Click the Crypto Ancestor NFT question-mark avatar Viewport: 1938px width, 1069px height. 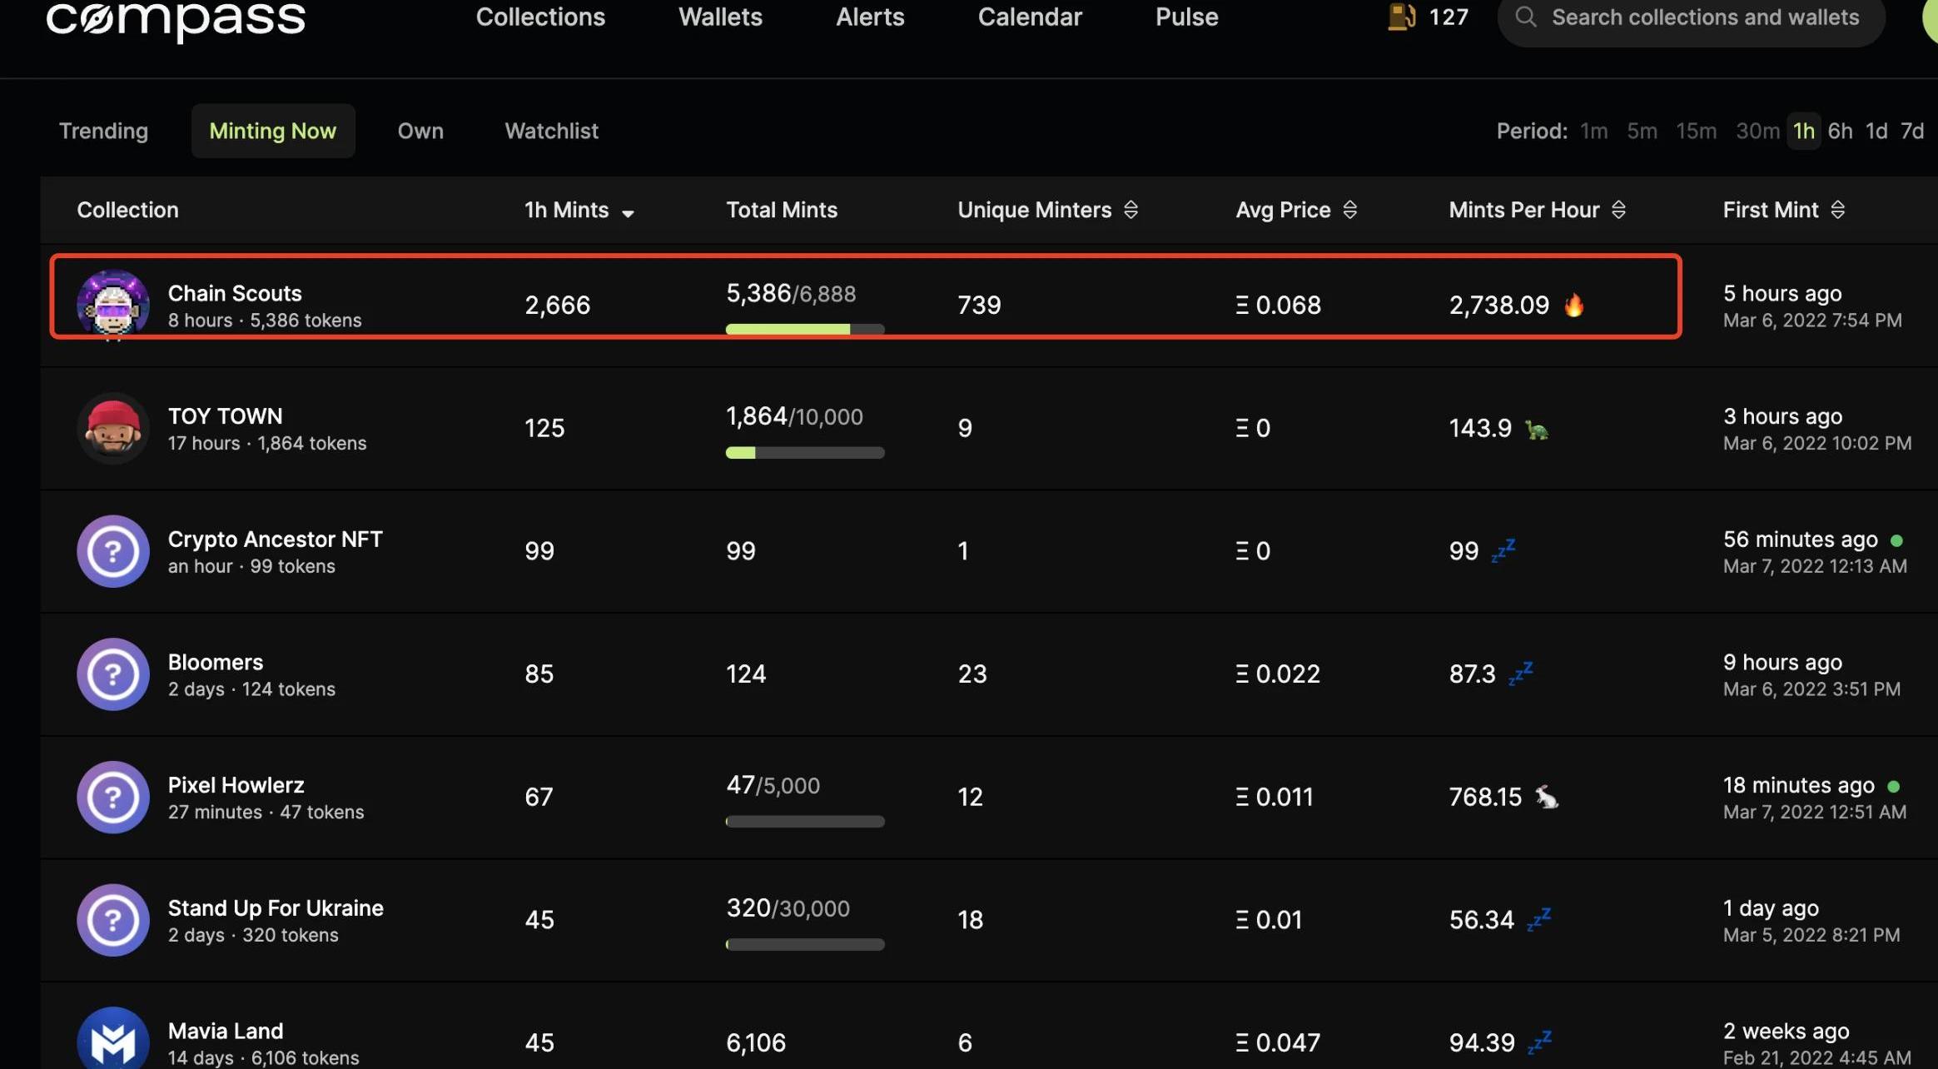(113, 551)
